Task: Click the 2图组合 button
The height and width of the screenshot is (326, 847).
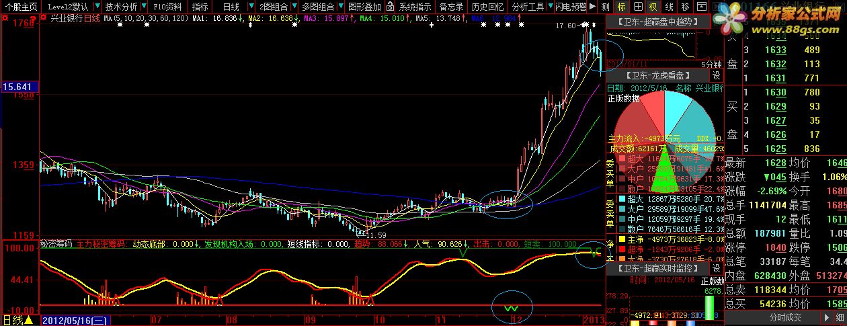Action: (x=274, y=7)
